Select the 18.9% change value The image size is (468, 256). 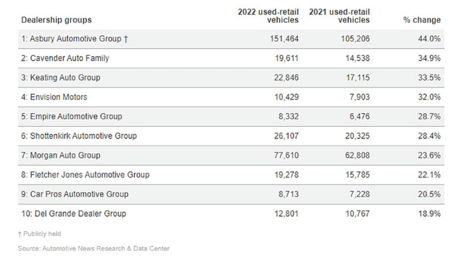tap(429, 213)
